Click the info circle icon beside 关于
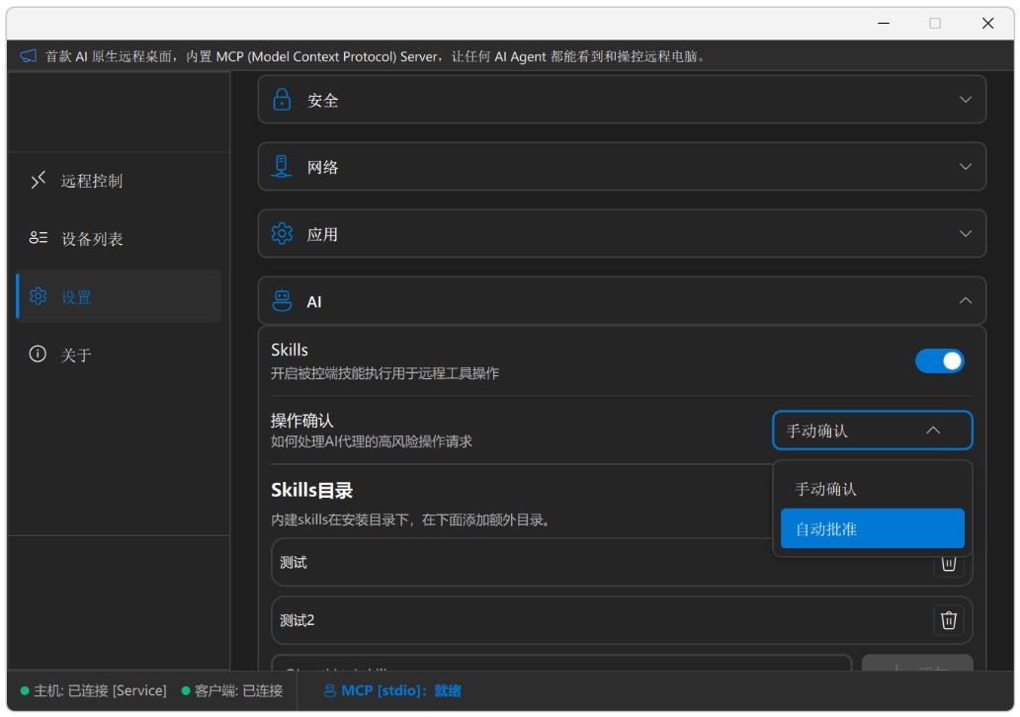The height and width of the screenshot is (717, 1020). pyautogui.click(x=38, y=355)
